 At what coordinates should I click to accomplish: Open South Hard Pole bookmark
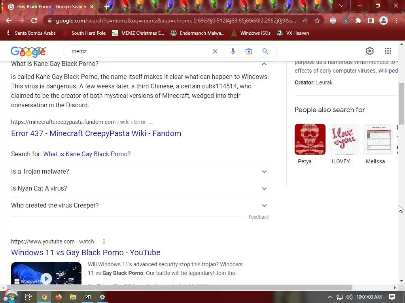(85, 33)
